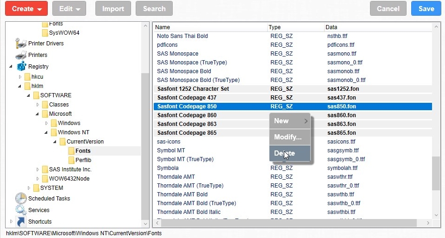The image size is (445, 238).
Task: Expand the SAS Institute Inc. node
Action: [x=38, y=169]
